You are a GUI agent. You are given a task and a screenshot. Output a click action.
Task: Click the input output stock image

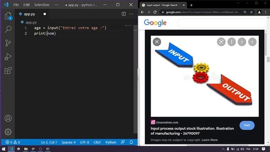tap(205, 76)
